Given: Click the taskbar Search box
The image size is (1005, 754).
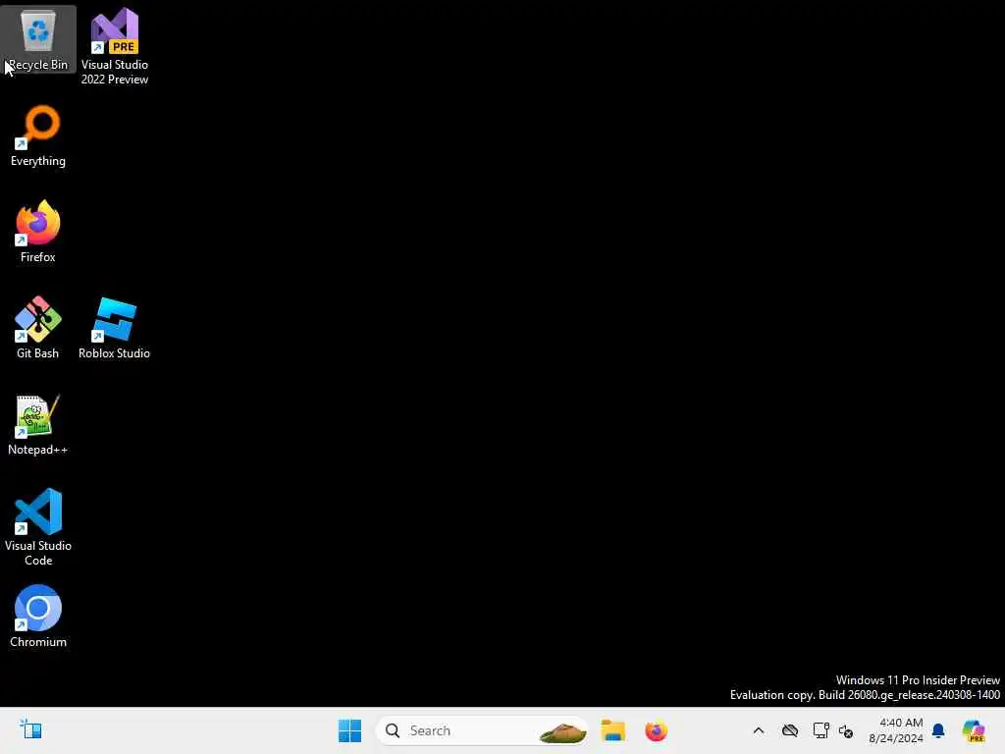Looking at the screenshot, I should (x=482, y=730).
